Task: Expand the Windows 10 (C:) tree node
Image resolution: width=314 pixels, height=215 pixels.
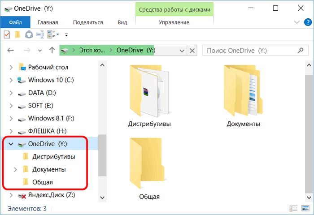Action: coord(11,80)
